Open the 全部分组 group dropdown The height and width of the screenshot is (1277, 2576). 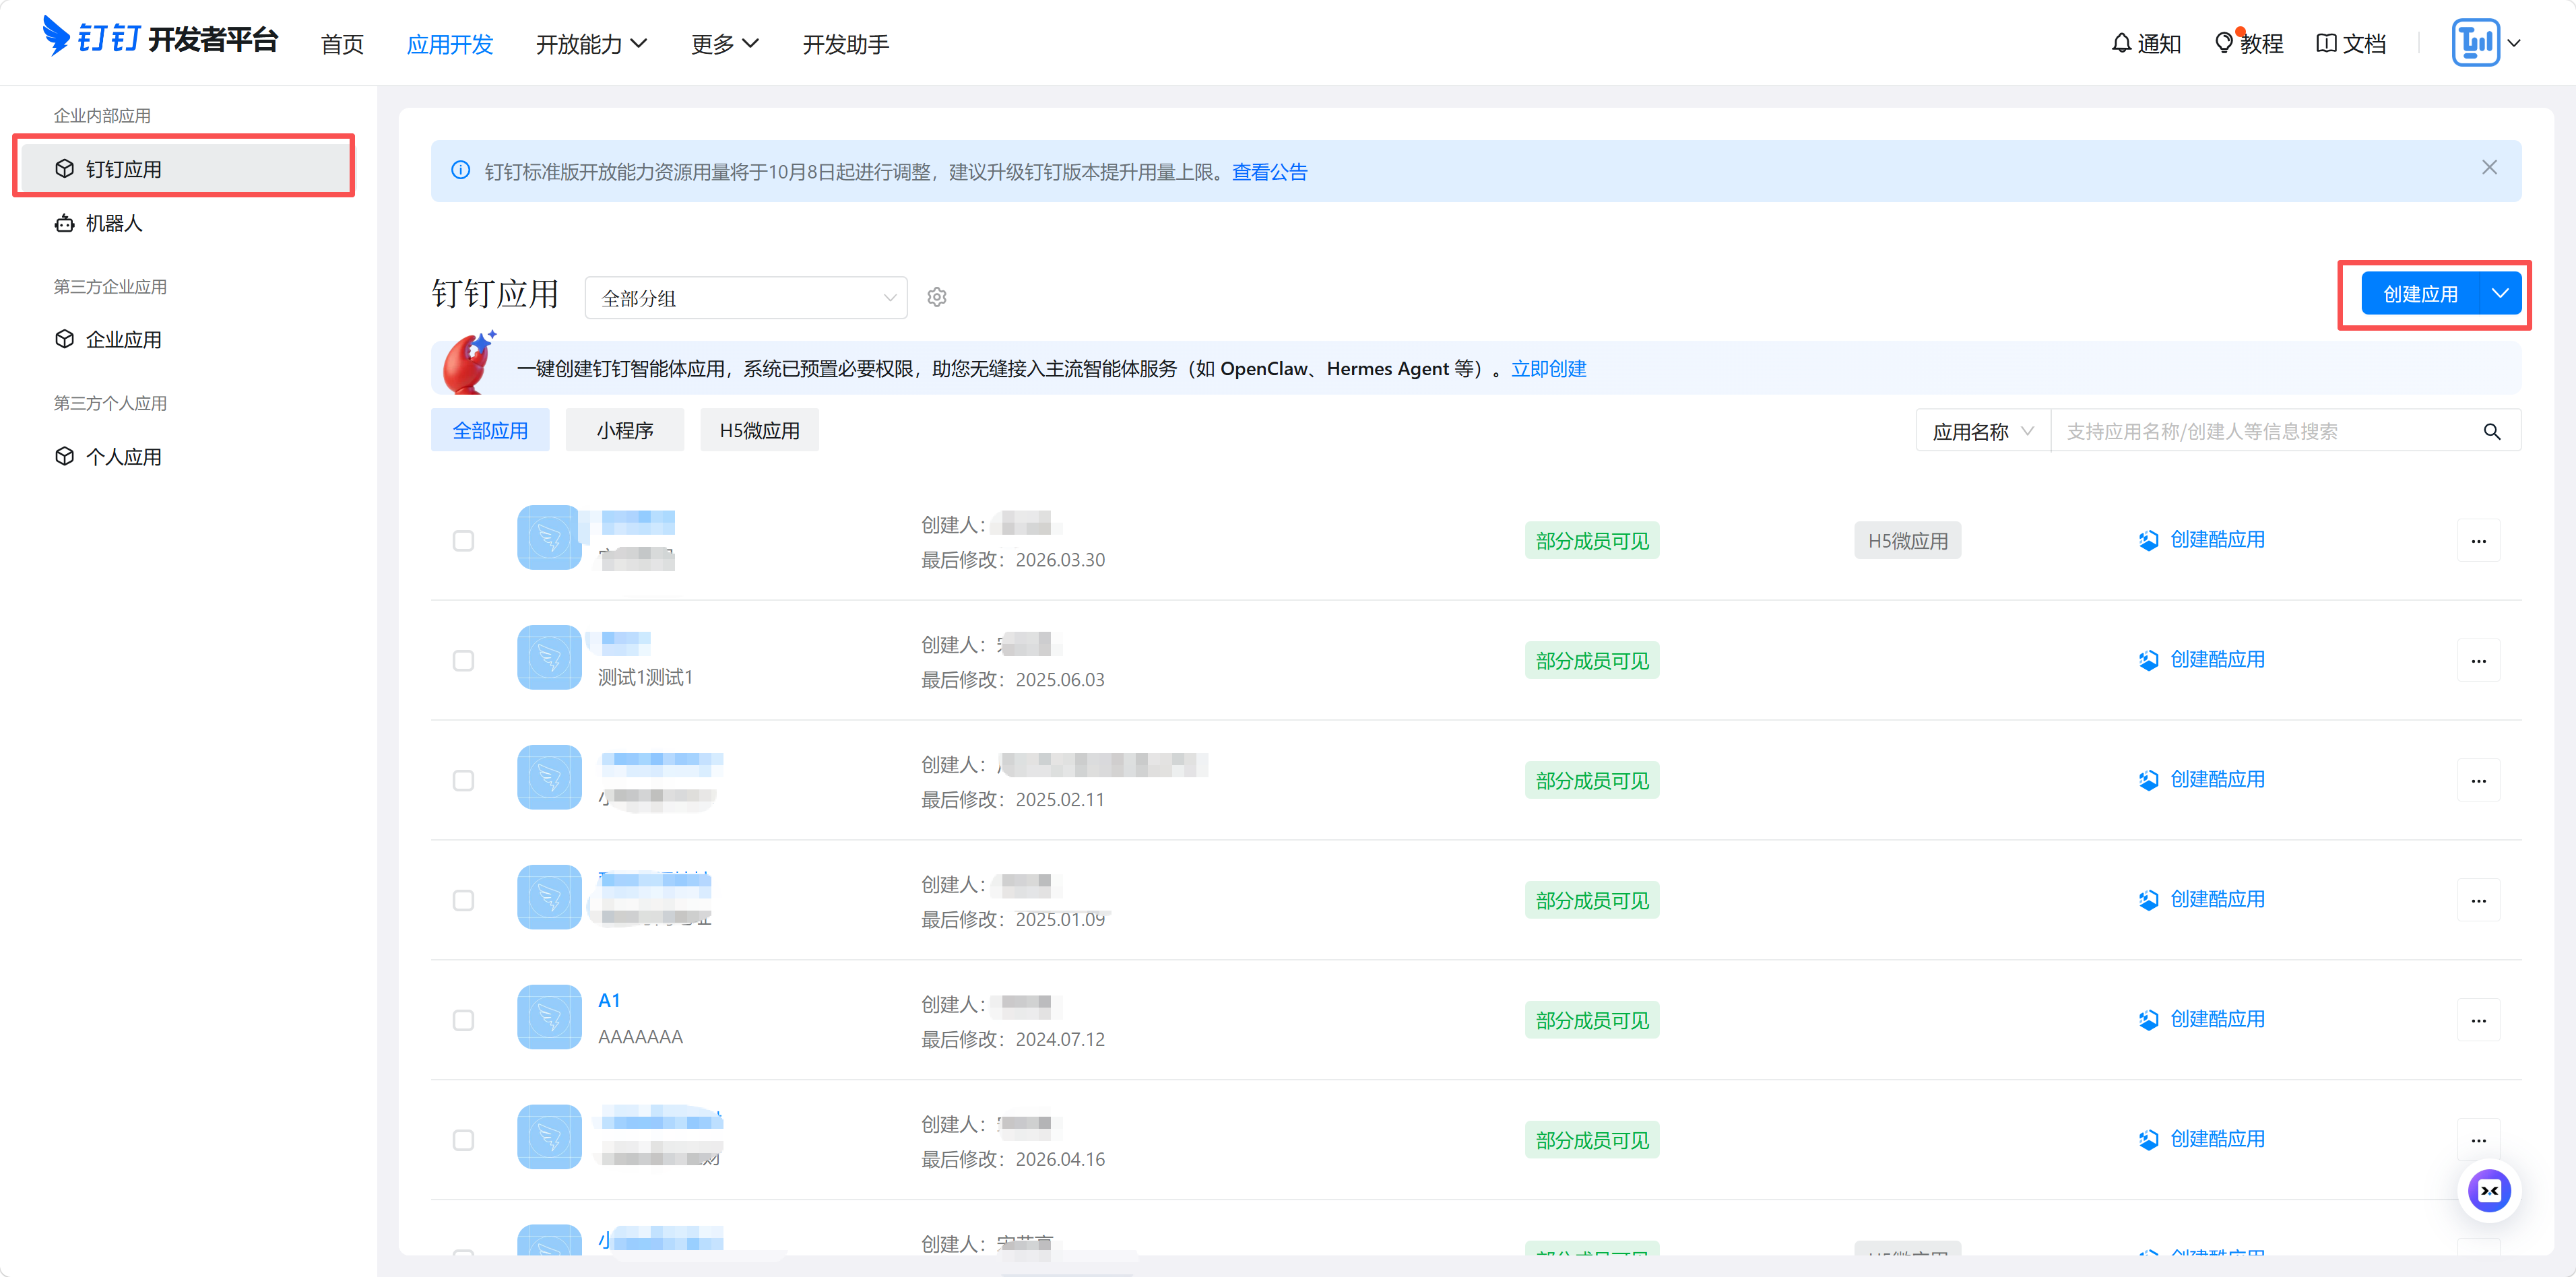[x=746, y=298]
